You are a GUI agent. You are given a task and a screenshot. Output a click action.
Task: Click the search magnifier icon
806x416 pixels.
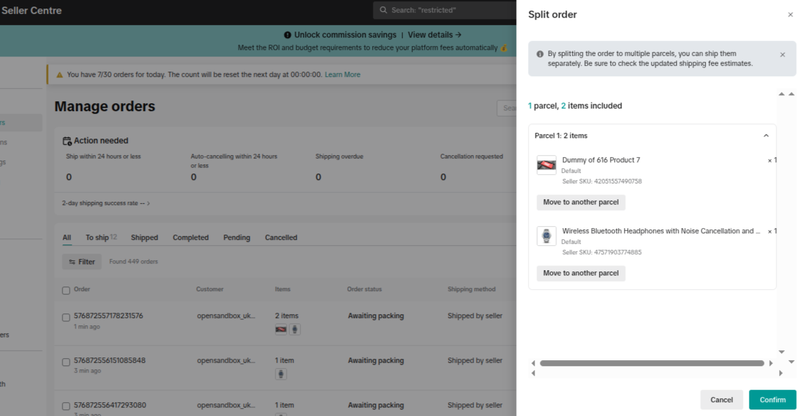(383, 10)
